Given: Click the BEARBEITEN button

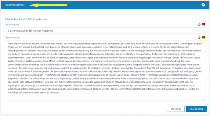Looking at the screenshot, I should pyautogui.click(x=196, y=109).
